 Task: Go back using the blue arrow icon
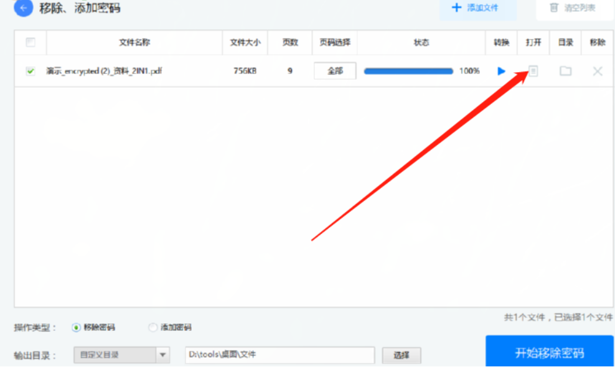click(23, 7)
